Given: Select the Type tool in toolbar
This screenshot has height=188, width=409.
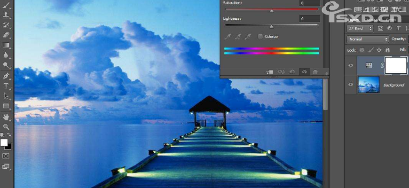Looking at the screenshot, I should coord(6,86).
